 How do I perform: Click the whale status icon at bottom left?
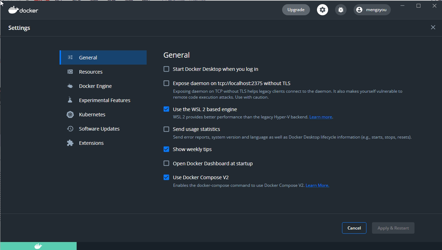[38, 246]
